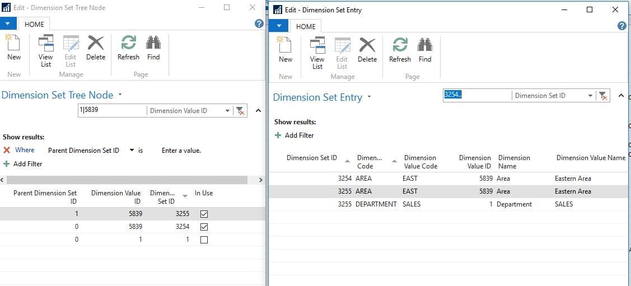631x286 pixels.
Task: Click New icon in Dimension Set Entry window
Action: point(286,49)
